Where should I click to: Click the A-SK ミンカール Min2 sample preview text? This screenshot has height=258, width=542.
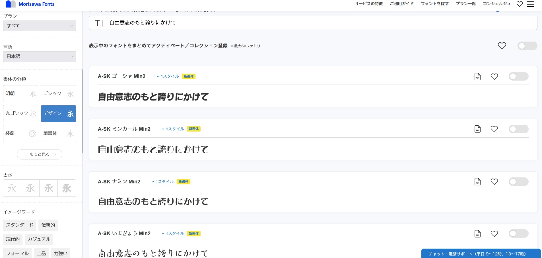tap(153, 149)
